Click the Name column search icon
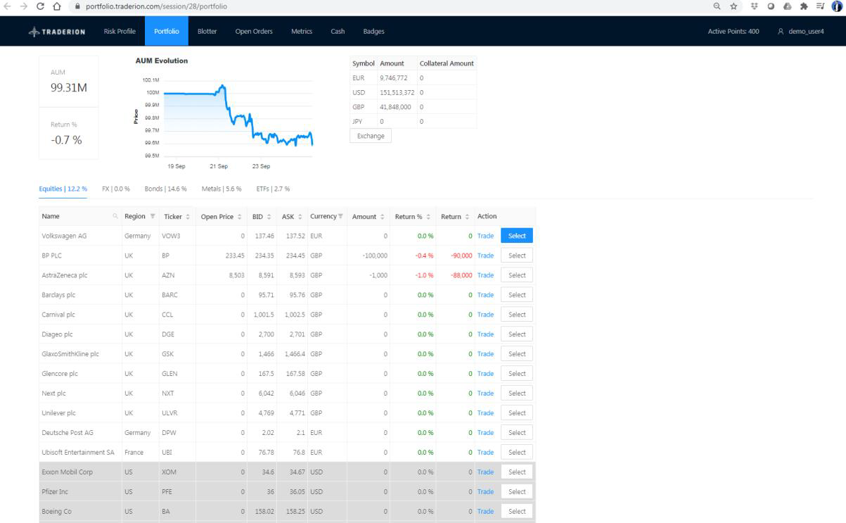The width and height of the screenshot is (846, 523). point(115,217)
